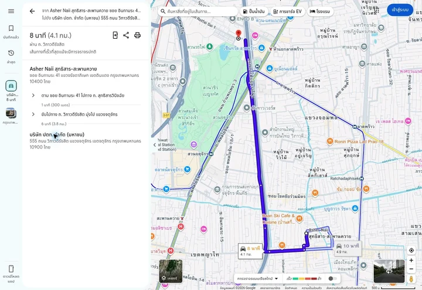
Task: Click the Union Mall shopping marker
Action: (270, 69)
